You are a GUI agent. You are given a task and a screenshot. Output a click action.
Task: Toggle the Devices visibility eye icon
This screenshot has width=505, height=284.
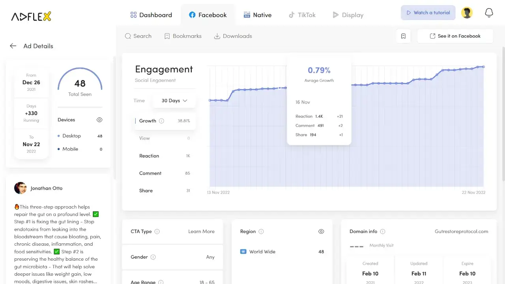(99, 120)
